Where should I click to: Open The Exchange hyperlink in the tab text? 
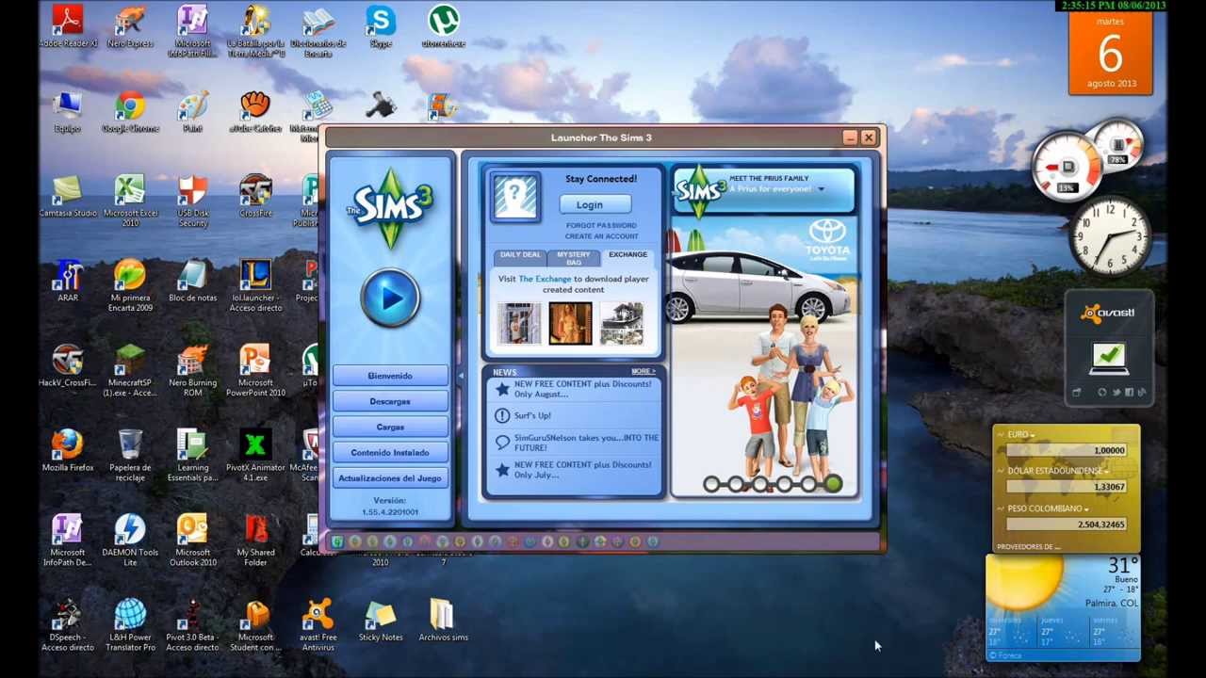coord(545,279)
